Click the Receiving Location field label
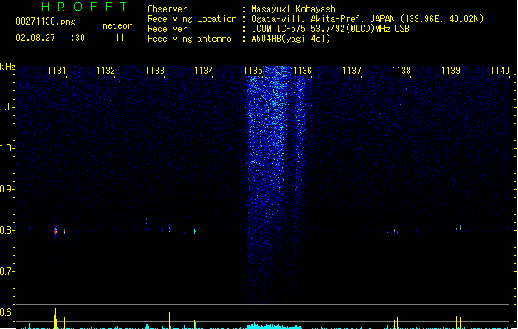 (192, 19)
